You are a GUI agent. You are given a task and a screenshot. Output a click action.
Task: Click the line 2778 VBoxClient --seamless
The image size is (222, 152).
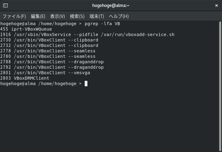click(x=48, y=51)
